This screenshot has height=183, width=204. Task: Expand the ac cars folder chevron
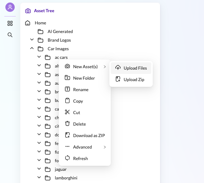tap(39, 57)
